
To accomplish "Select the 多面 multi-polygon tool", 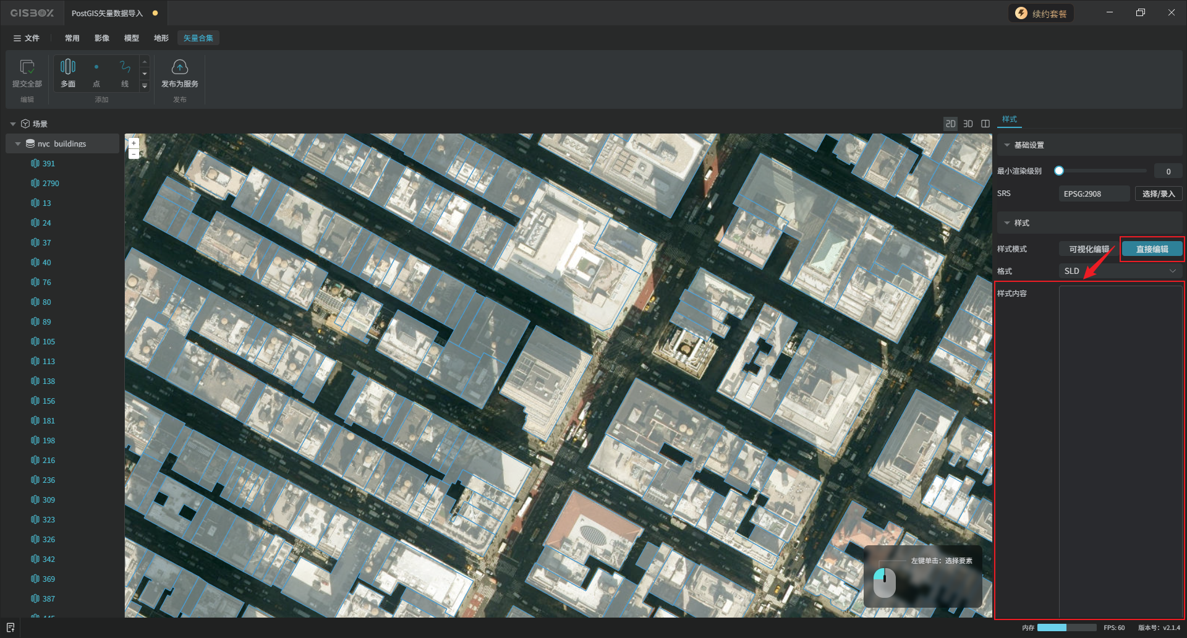I will pyautogui.click(x=68, y=67).
